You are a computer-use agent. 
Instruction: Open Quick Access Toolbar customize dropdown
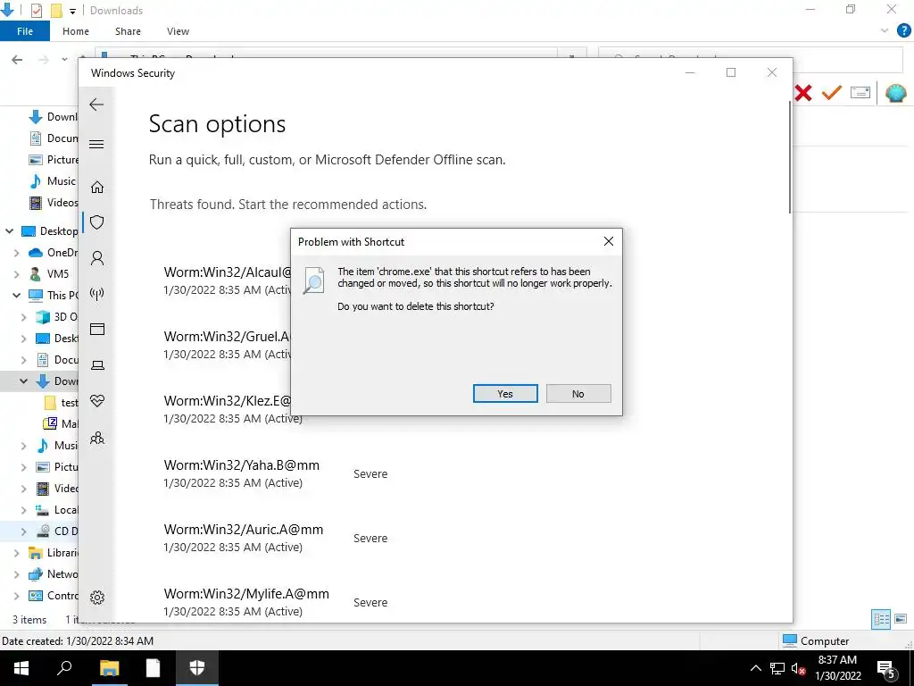72,11
